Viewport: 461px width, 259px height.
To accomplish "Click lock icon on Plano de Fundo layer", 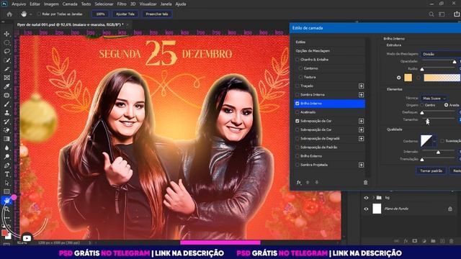I will 449,209.
